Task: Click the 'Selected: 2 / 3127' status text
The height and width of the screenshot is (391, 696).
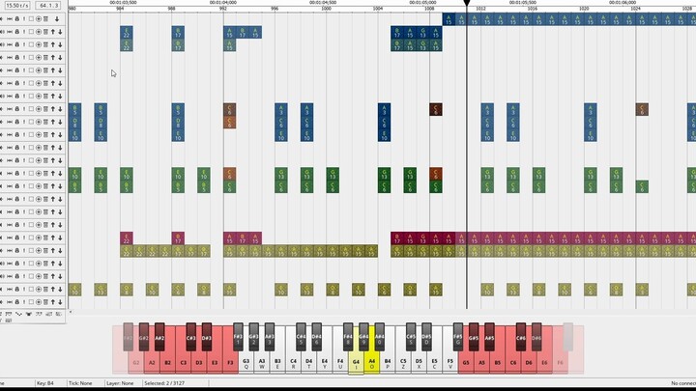Action: click(x=164, y=383)
